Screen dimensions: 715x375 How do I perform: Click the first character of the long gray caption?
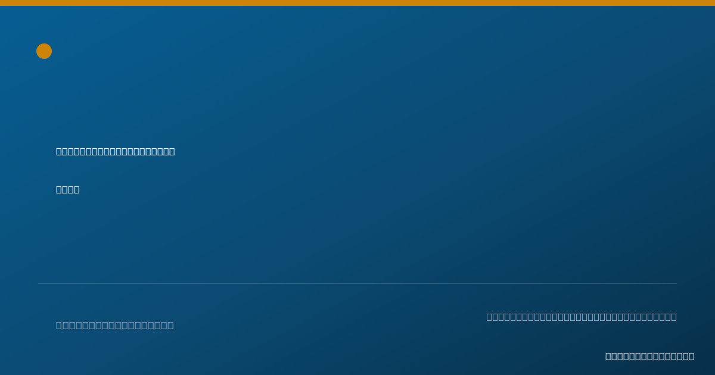click(x=490, y=317)
